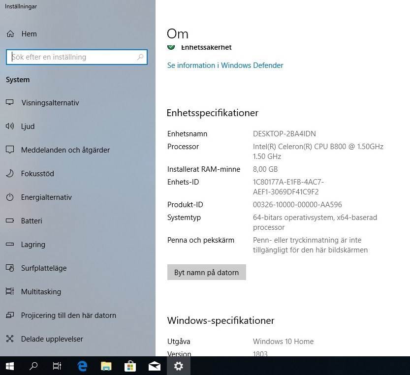Click the Meddelanden och åtgärder icon

click(x=10, y=150)
